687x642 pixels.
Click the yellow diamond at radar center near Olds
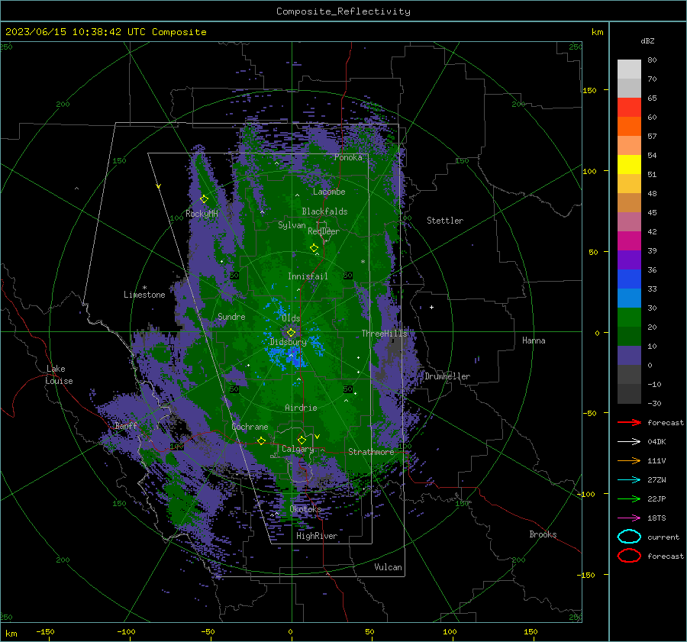point(291,333)
